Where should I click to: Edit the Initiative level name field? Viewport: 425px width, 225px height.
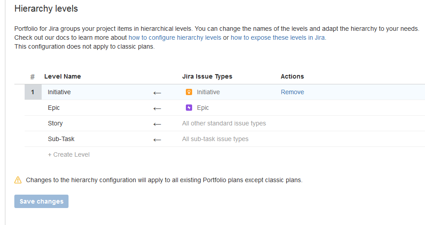pyautogui.click(x=60, y=92)
